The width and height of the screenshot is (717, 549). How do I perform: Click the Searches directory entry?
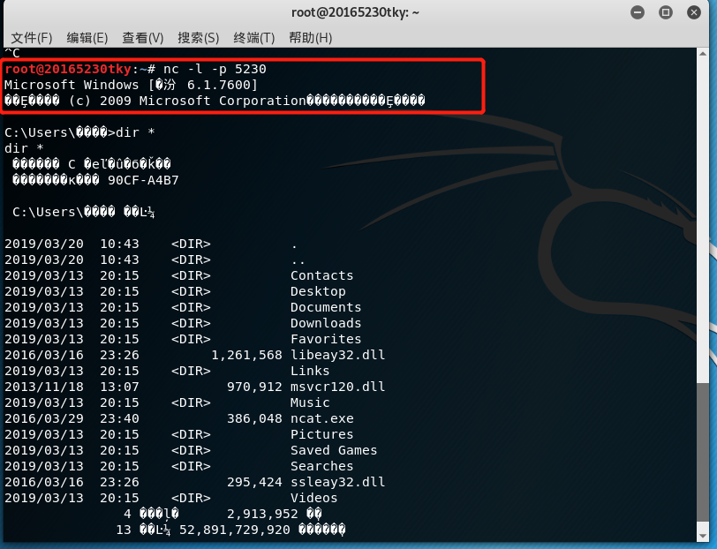click(322, 466)
